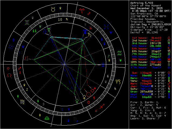Screen dimensions: 172x129
Task: Select the Cancer glyph in the outer zodiac ring
Action: pos(11,47)
